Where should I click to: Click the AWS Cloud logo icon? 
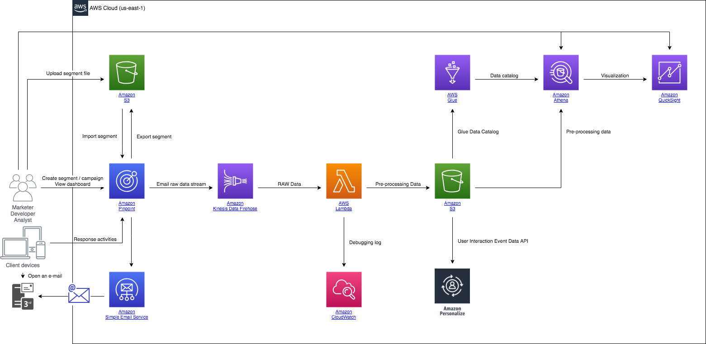(80, 8)
